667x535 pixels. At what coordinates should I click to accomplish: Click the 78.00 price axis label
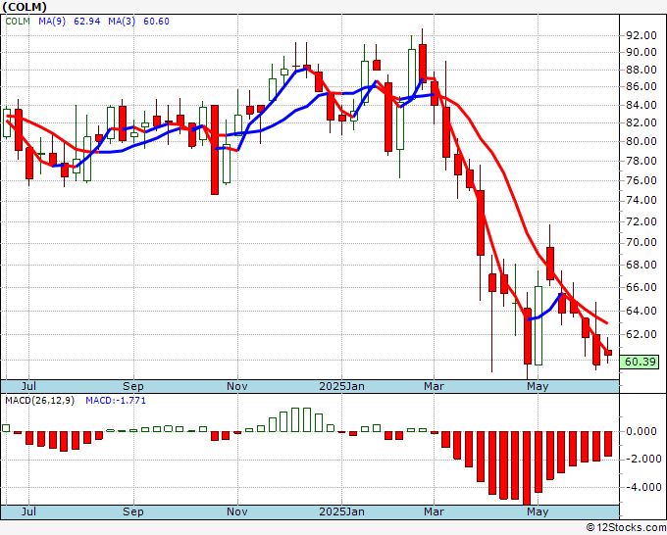[641, 161]
